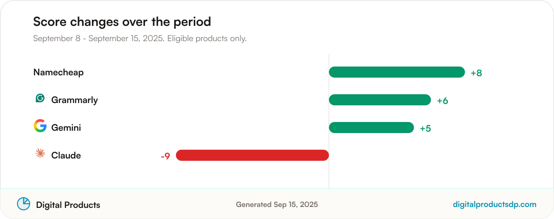Click the Namecheap product label

click(x=59, y=73)
